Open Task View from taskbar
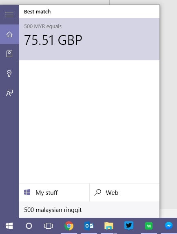The width and height of the screenshot is (177, 234). point(49,226)
